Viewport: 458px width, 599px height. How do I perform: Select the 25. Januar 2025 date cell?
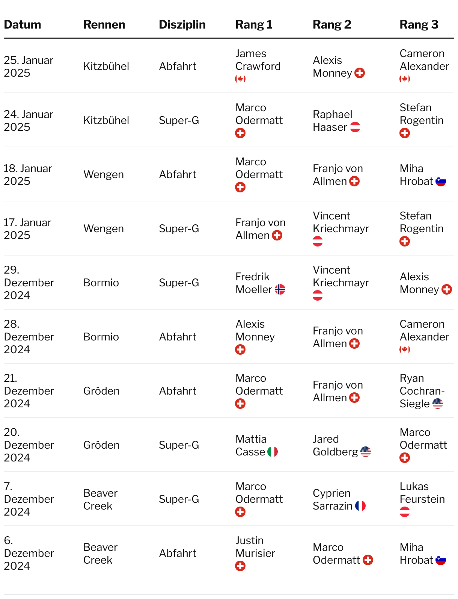tap(29, 66)
